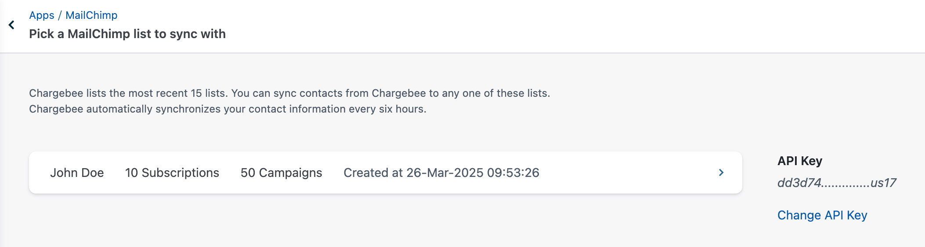Click the 10 Subscriptions label

(x=172, y=173)
